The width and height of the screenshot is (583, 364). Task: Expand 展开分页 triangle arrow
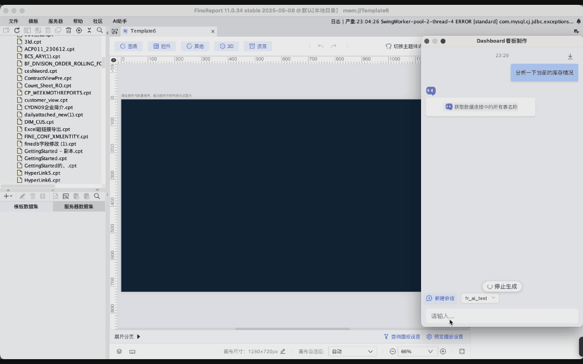pos(138,336)
